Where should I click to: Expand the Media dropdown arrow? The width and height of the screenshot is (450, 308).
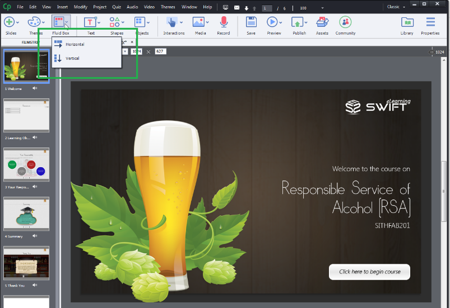[x=207, y=22]
